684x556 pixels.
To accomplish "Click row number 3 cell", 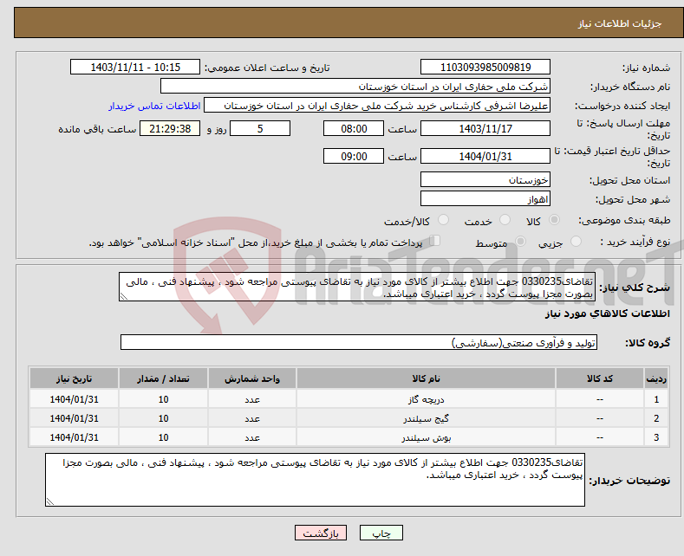I will coord(656,437).
